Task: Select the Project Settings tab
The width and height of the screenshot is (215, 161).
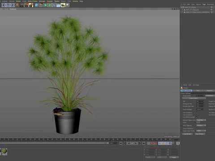Action: (186, 91)
